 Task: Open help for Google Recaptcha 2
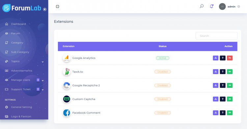click(223, 85)
